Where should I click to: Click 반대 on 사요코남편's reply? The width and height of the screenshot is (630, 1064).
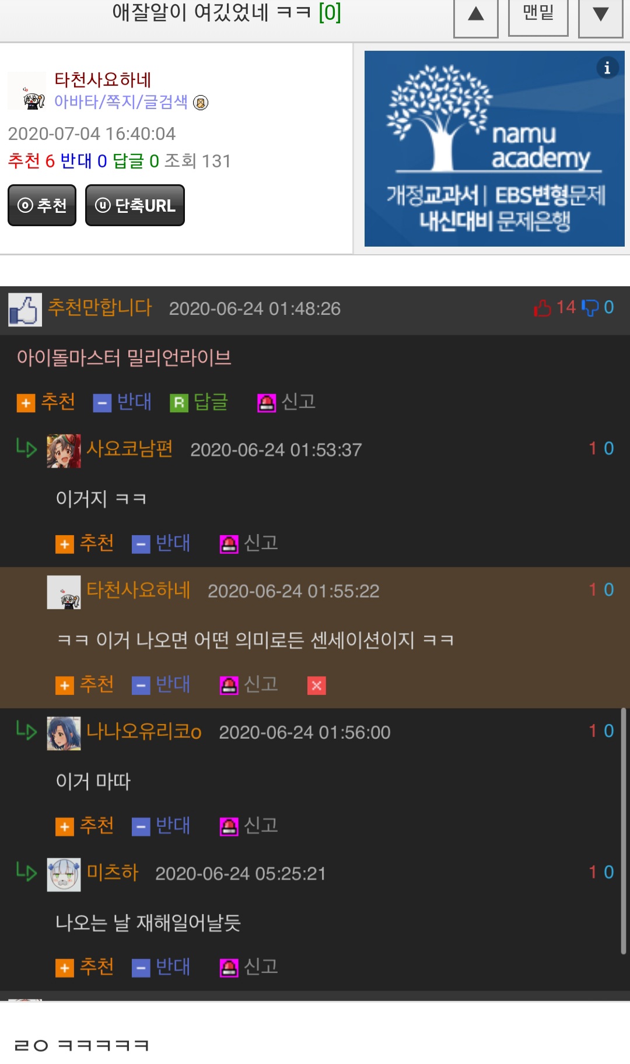(x=161, y=543)
